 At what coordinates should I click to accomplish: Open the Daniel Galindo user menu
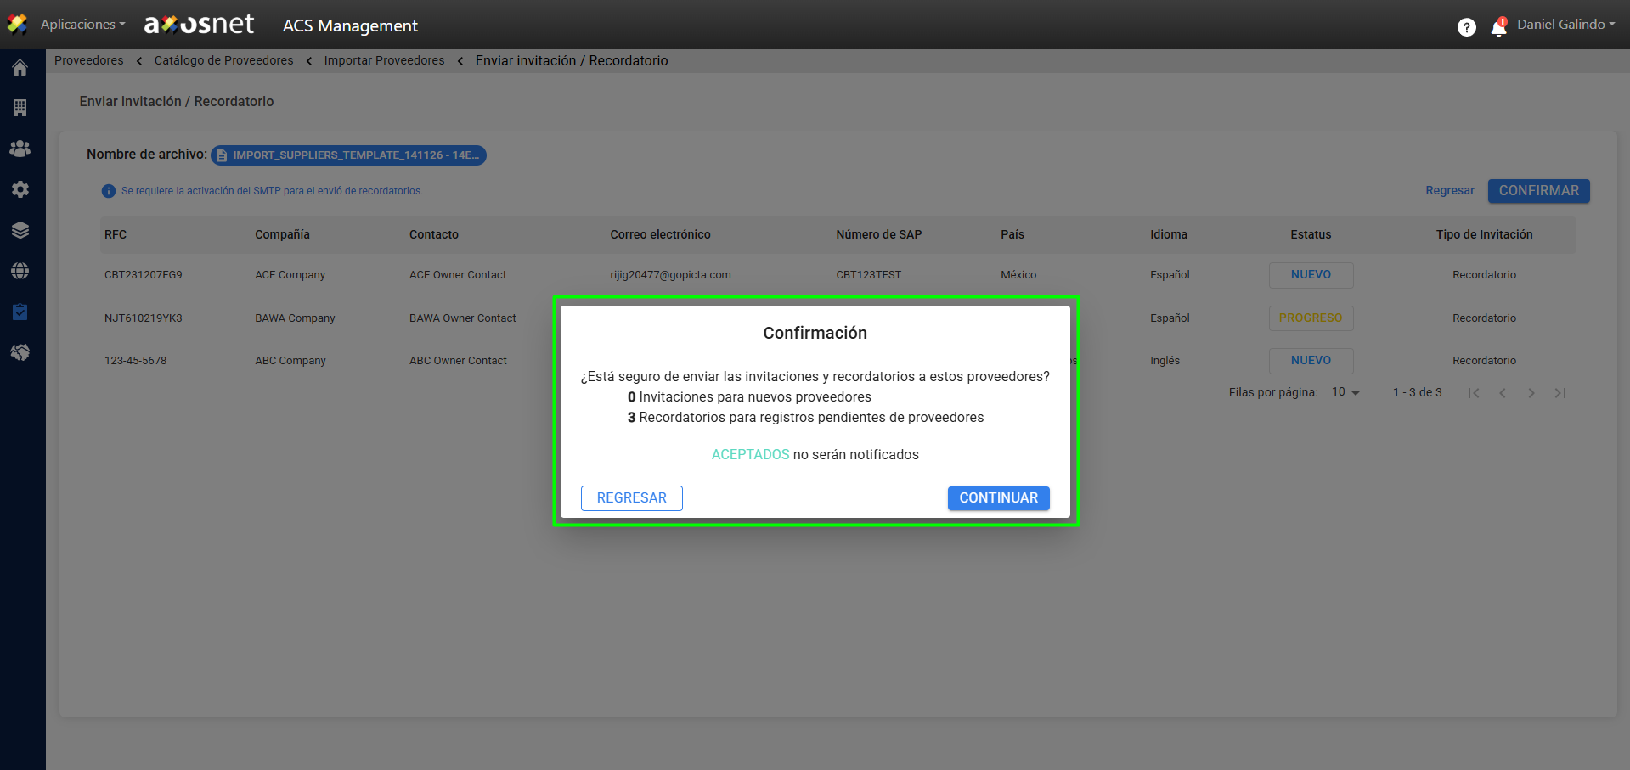(x=1565, y=25)
